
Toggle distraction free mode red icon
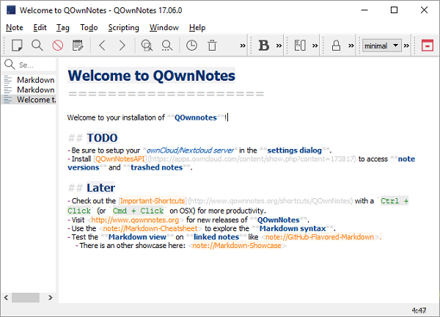[427, 45]
